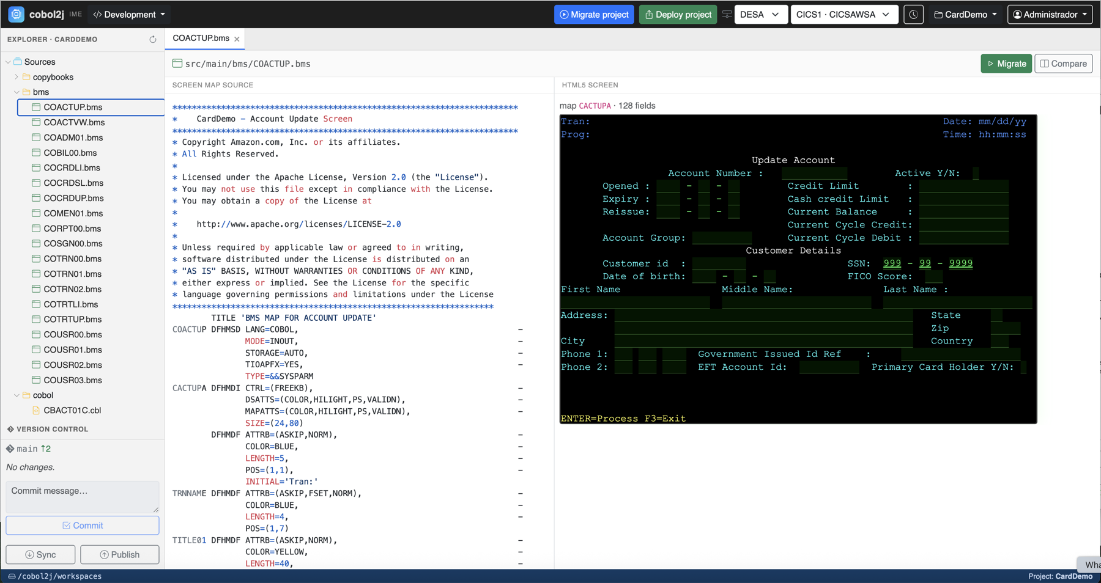1101x583 pixels.
Task: Click the Account Number field in HTML5 screen
Action: (814, 174)
